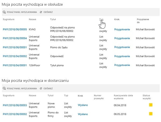Click the Wysłano step for Nowe pismo
Viewport: 161px width, 122px height.
click(83, 105)
